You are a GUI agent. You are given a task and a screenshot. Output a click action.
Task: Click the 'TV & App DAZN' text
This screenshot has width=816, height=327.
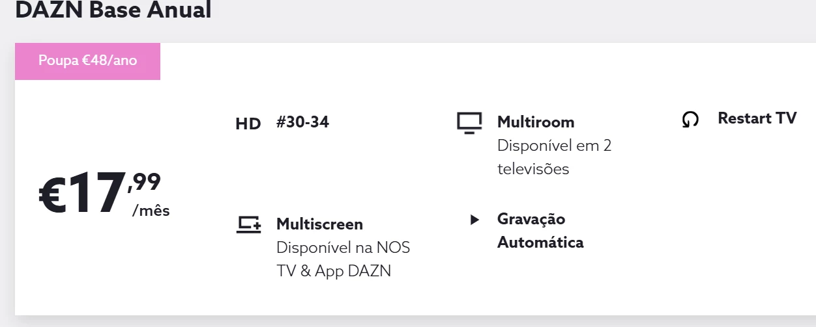333,271
